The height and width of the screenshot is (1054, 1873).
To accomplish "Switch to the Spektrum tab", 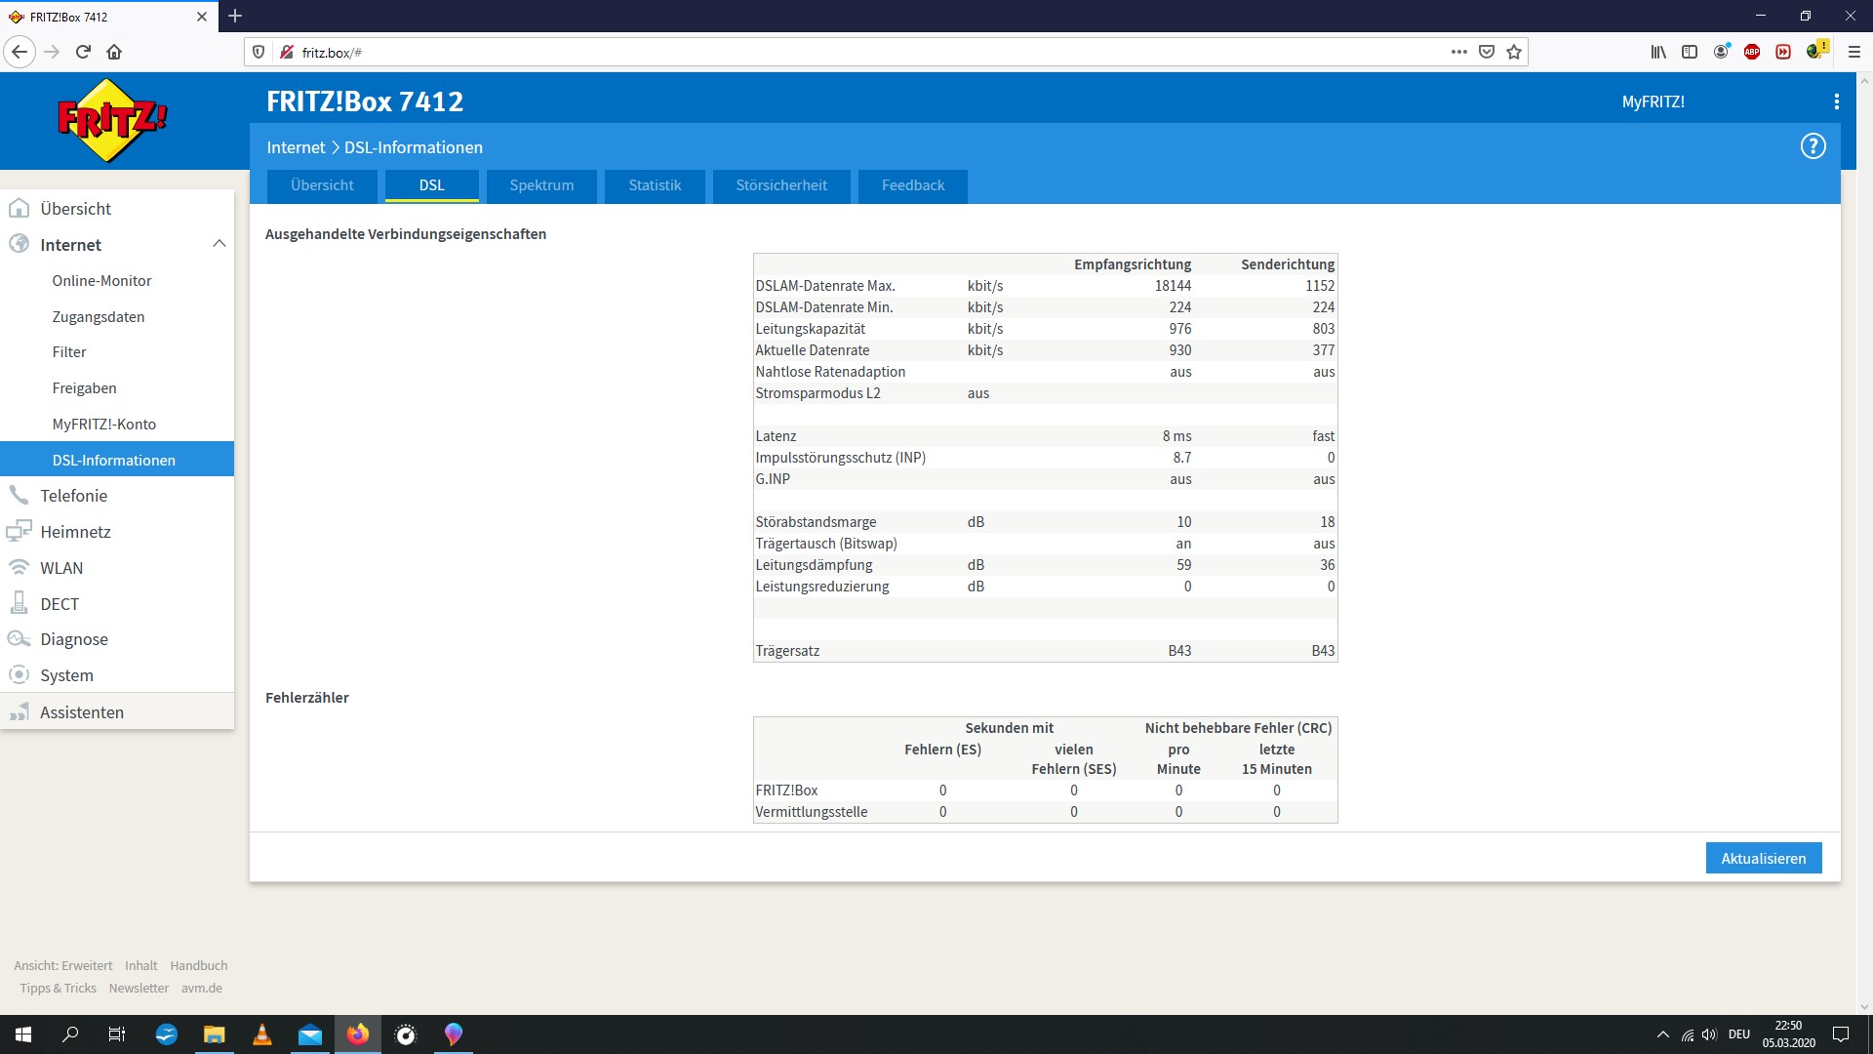I will tap(541, 184).
